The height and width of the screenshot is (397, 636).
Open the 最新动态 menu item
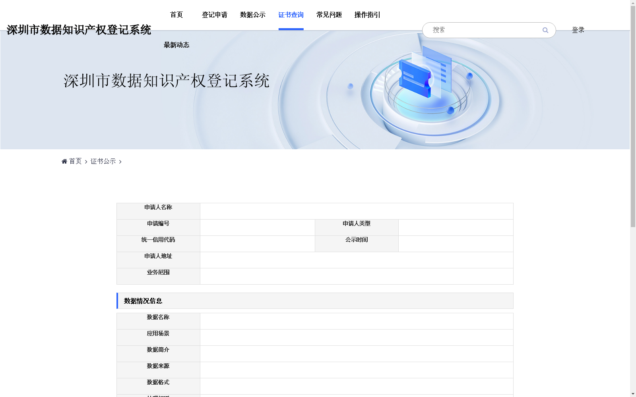coord(176,45)
